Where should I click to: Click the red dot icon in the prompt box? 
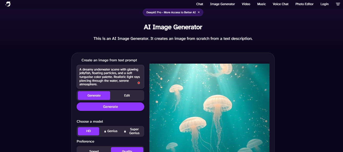[139, 83]
